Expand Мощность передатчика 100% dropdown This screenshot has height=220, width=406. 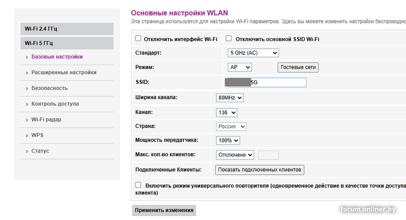(x=228, y=140)
